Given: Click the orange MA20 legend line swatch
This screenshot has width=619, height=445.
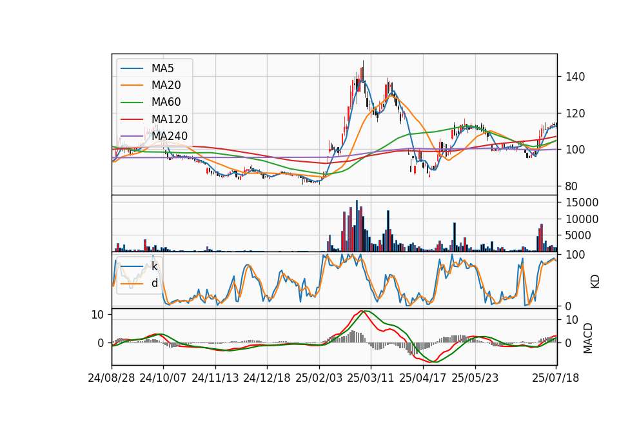Looking at the screenshot, I should point(132,85).
